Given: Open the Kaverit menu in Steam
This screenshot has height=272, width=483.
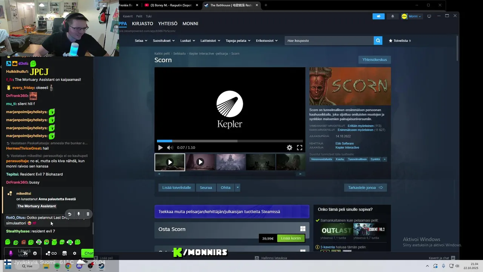Looking at the screenshot, I should [x=128, y=16].
